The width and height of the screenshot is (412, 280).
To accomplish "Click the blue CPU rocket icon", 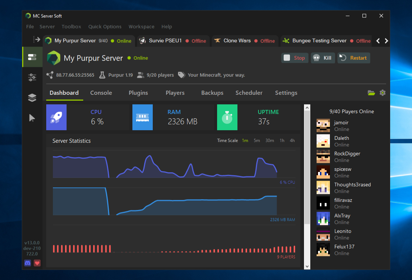I will [56, 117].
